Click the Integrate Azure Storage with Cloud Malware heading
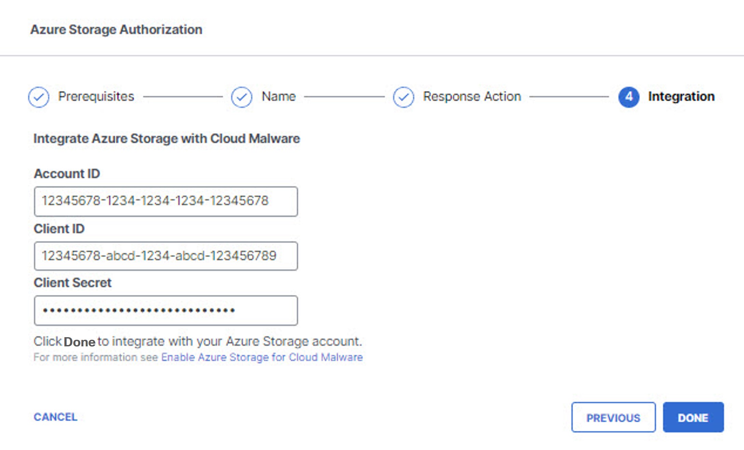744x450 pixels. 167,139
